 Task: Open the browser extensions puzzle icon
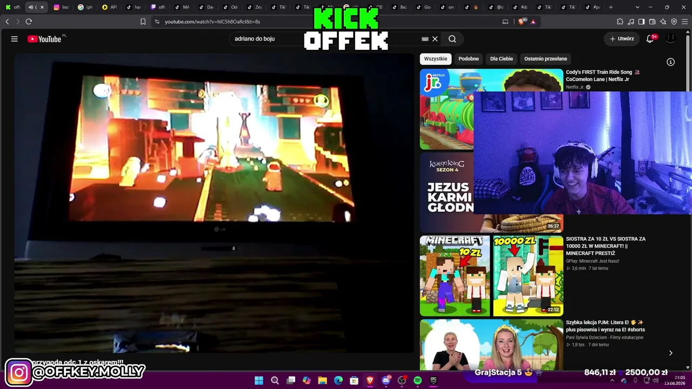coord(620,22)
